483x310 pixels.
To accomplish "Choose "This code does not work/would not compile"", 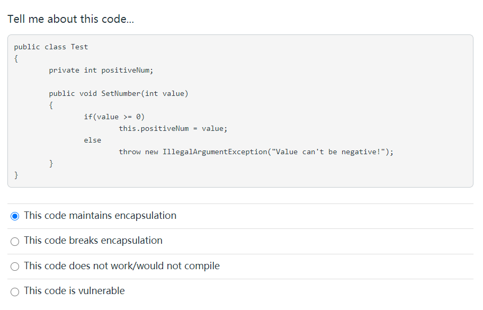I will pos(15,266).
